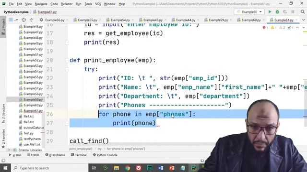Expand External Libraries node
307x172 pixels.
(x=9, y=150)
